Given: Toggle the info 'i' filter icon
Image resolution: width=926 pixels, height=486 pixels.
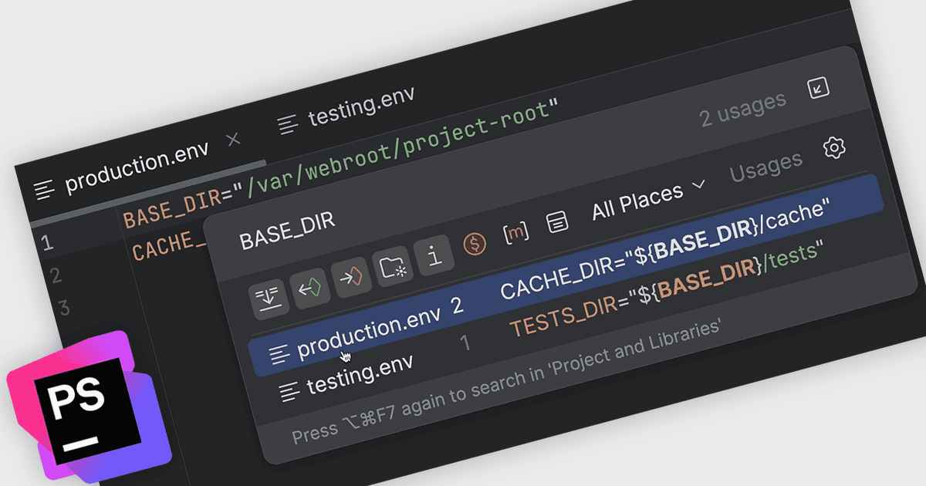Looking at the screenshot, I should 433,256.
